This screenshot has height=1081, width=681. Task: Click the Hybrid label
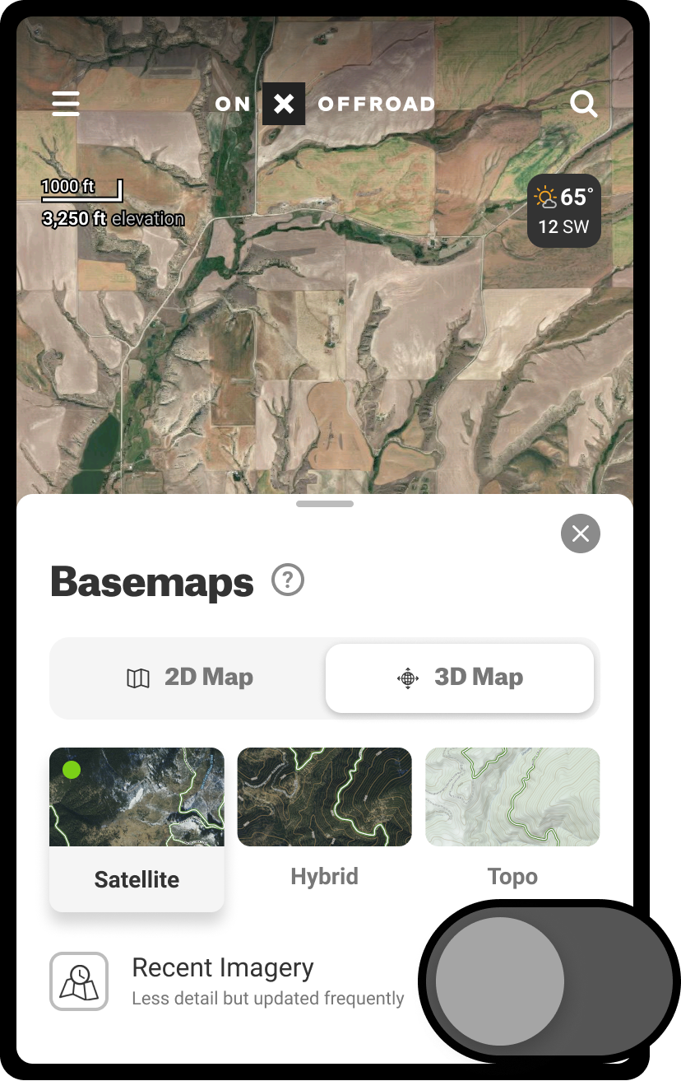[325, 876]
